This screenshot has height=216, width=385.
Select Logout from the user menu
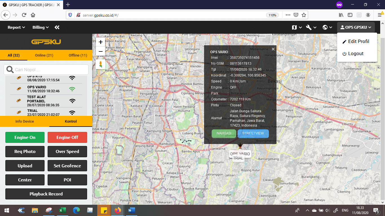(355, 54)
